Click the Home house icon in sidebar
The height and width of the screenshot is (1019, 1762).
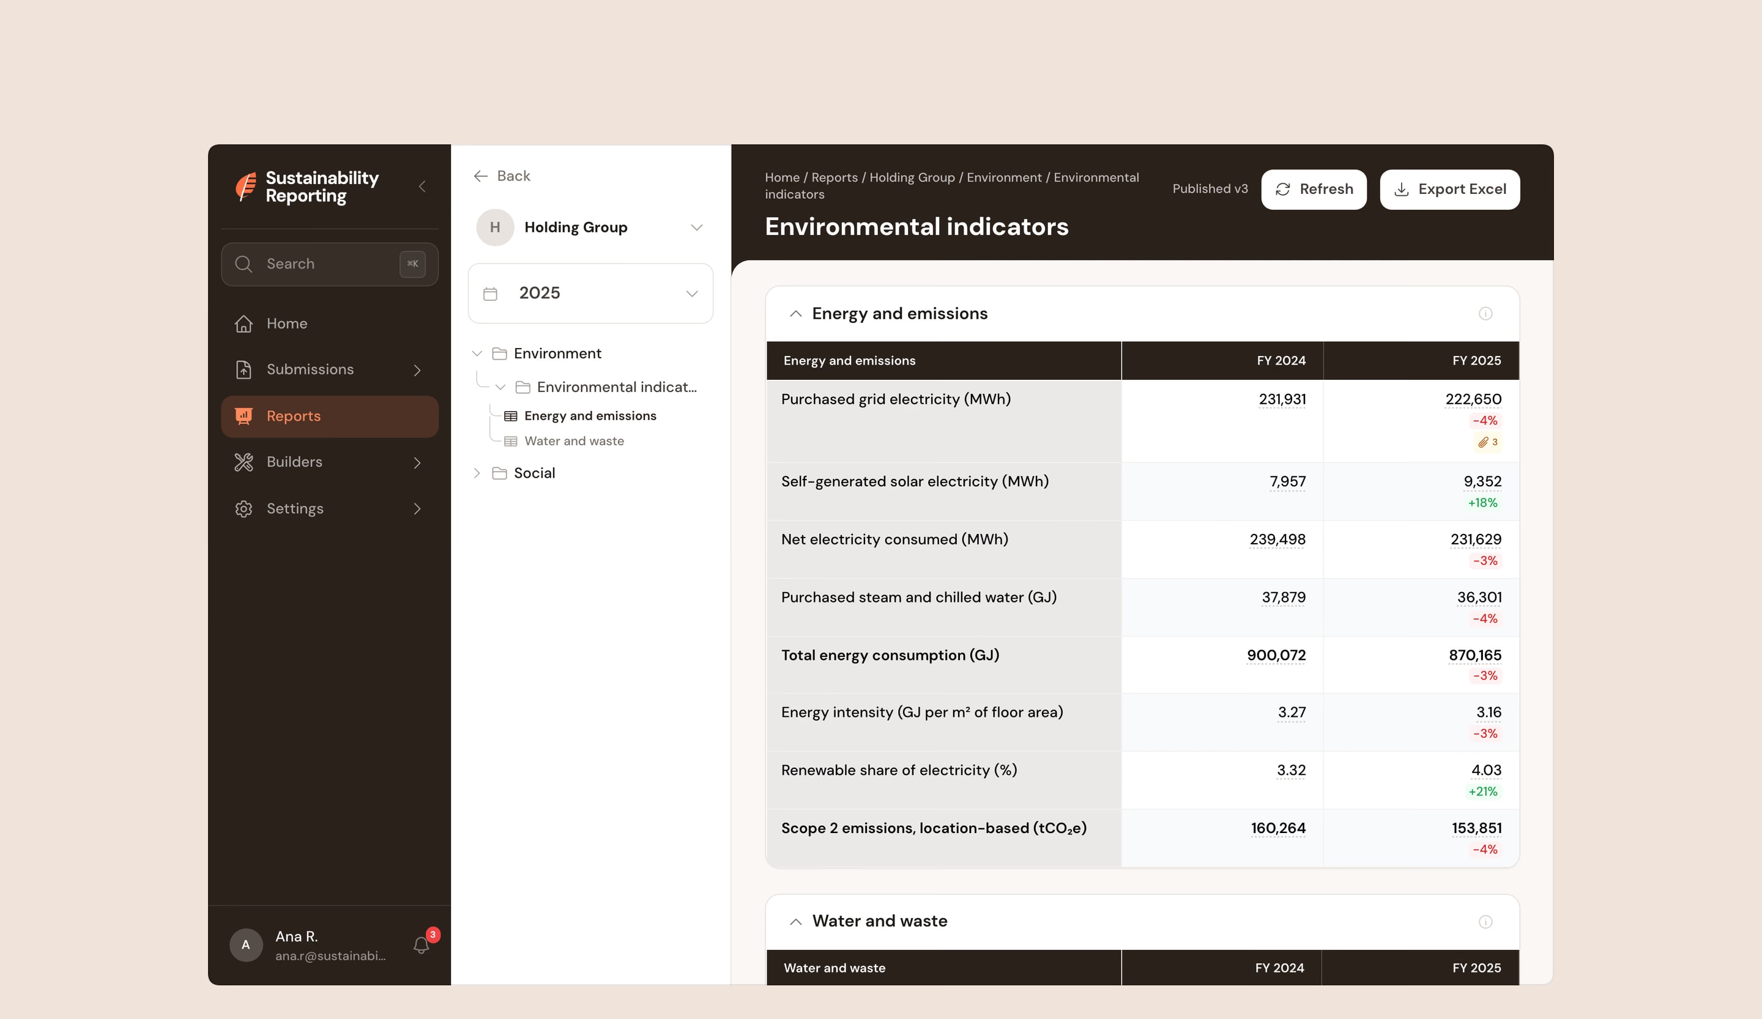(243, 324)
